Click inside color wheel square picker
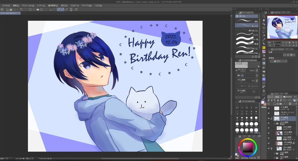This screenshot has height=161, width=298. coord(248,147)
